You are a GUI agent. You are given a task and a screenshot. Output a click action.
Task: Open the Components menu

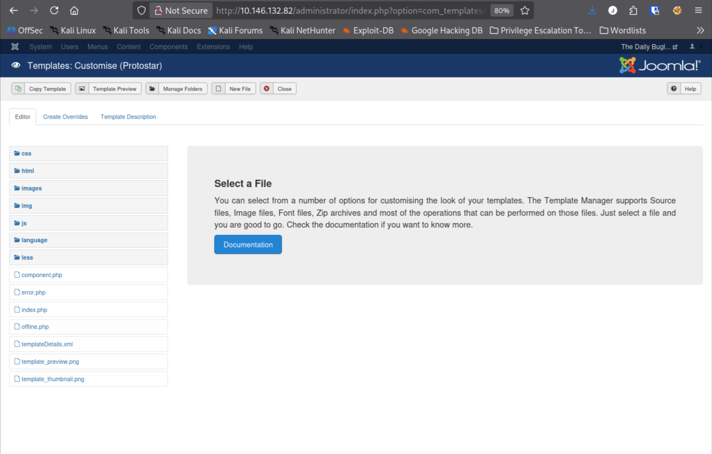coord(169,47)
